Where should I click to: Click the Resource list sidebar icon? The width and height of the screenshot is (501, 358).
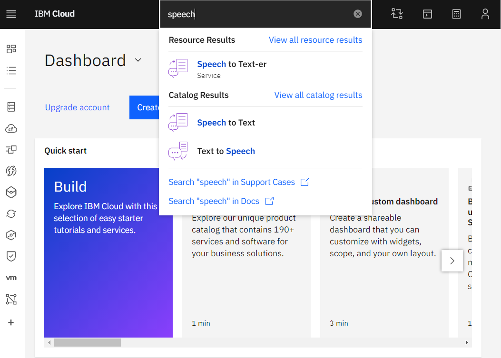click(11, 71)
